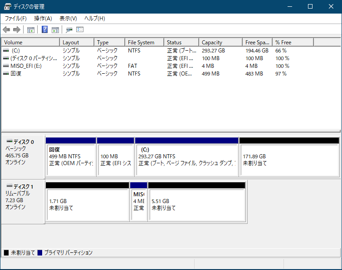Select the 5.51 GB unallocated block

click(197, 202)
